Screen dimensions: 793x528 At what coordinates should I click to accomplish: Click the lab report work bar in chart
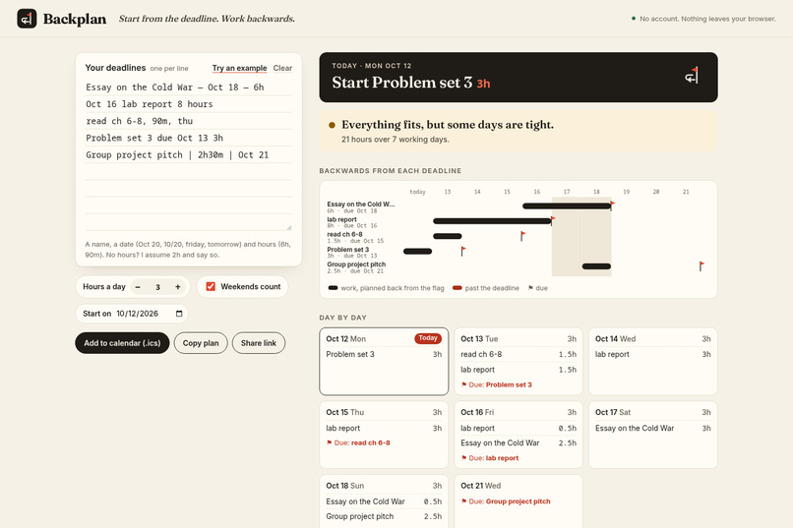pyautogui.click(x=492, y=221)
